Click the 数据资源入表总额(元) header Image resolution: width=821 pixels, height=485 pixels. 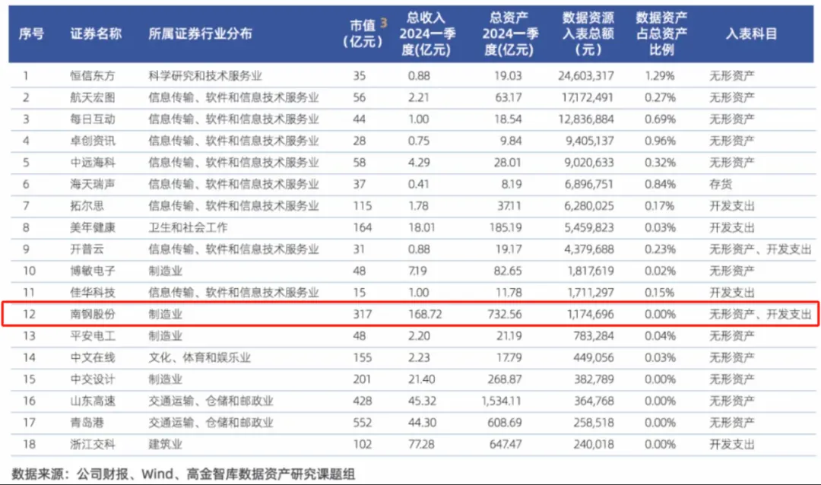(588, 34)
